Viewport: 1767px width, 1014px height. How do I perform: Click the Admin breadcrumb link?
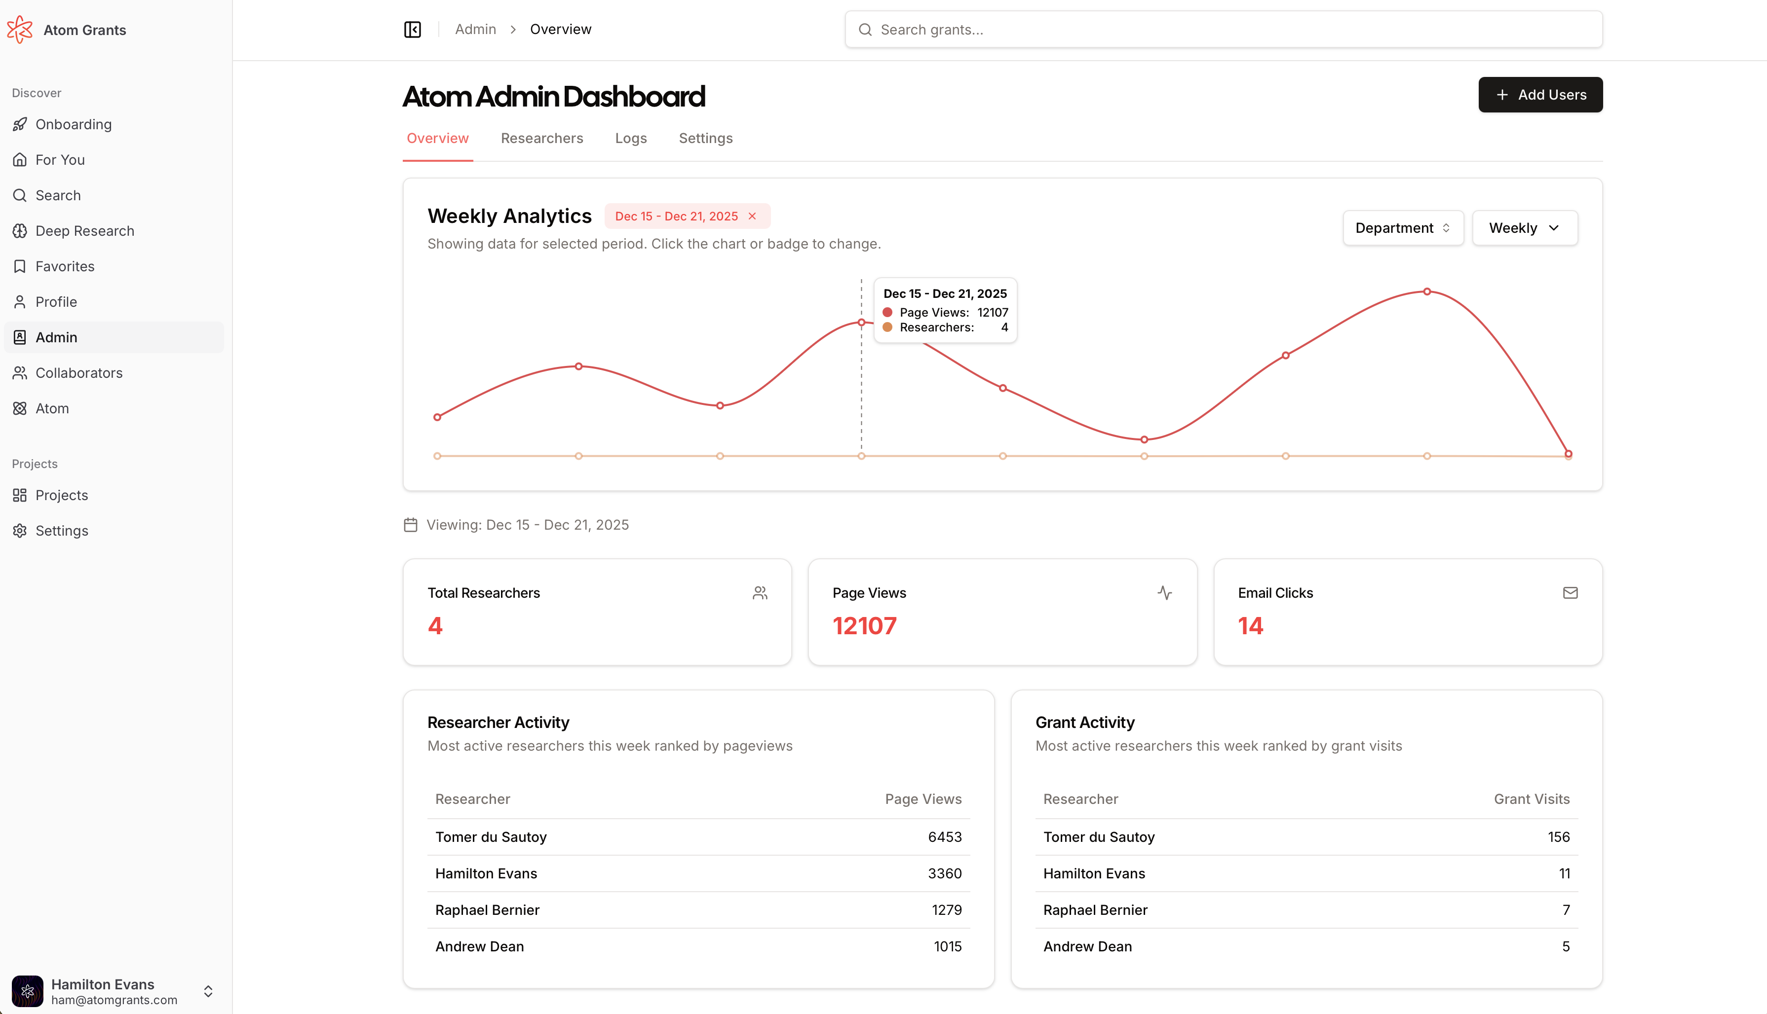(x=475, y=29)
